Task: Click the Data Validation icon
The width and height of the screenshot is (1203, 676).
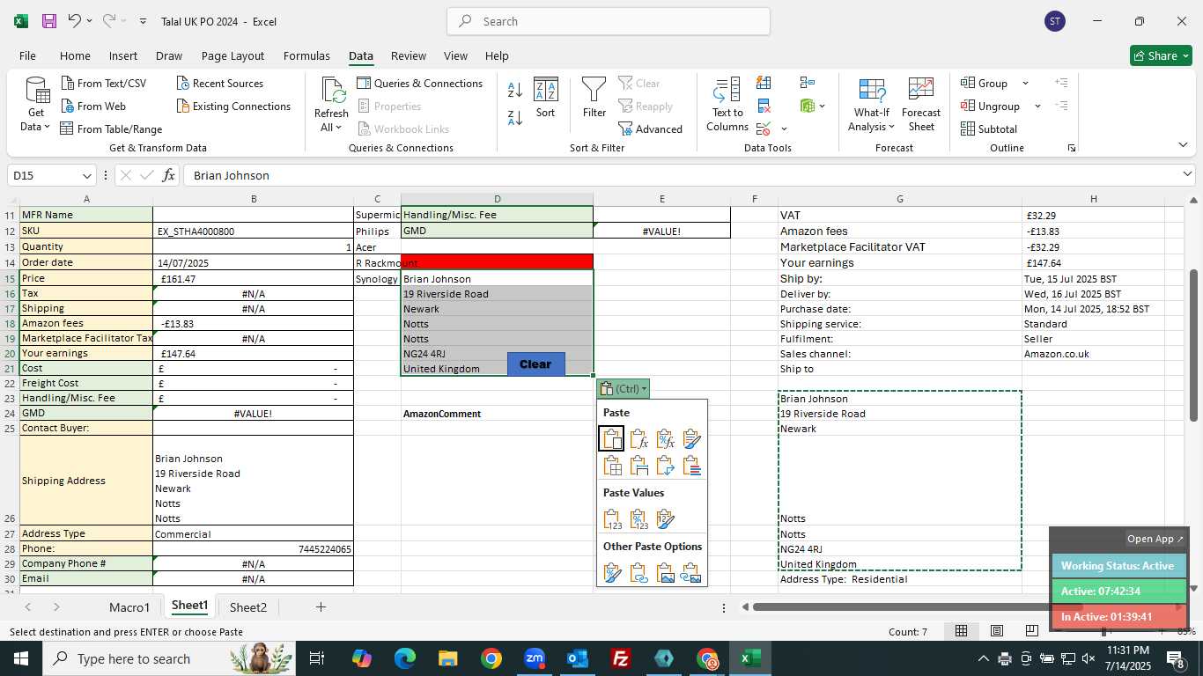Action: click(764, 129)
